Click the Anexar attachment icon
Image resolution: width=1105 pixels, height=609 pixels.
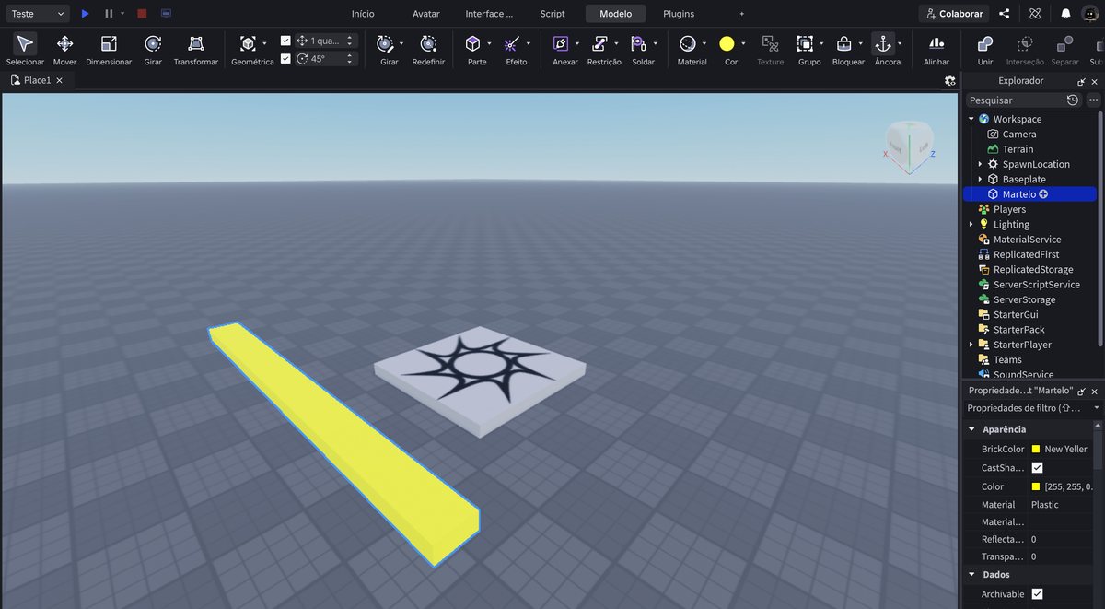point(560,43)
